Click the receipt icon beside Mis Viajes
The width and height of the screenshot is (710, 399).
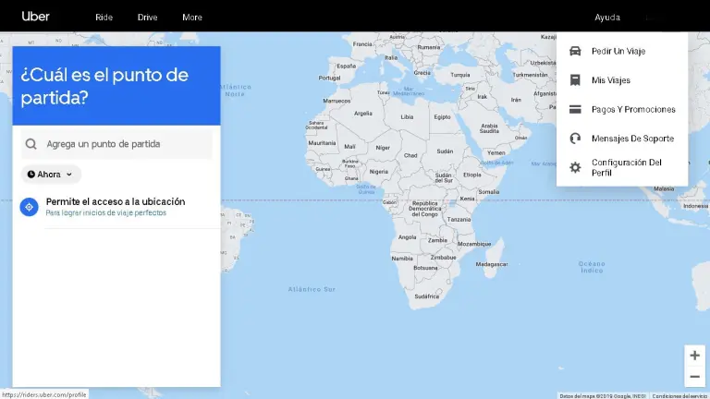(x=575, y=80)
